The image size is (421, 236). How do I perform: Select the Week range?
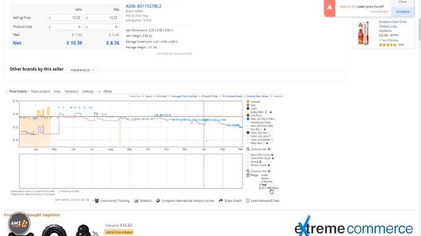pos(264,175)
